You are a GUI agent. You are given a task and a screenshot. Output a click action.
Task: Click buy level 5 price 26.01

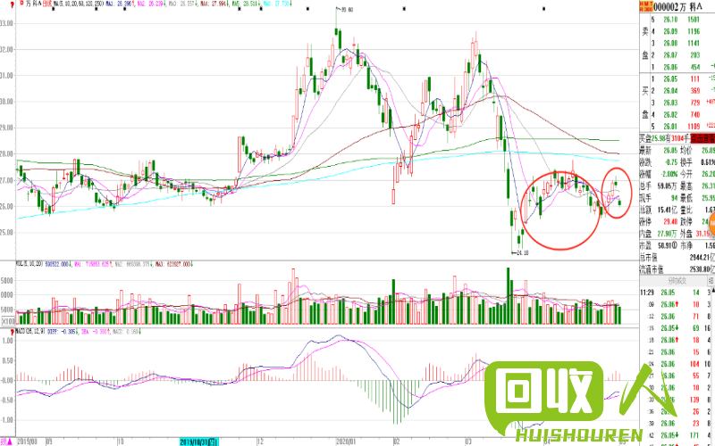670,126
